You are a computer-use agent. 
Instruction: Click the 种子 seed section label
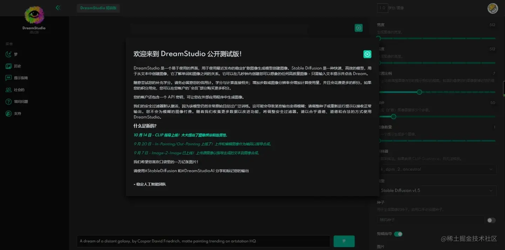[x=381, y=202]
